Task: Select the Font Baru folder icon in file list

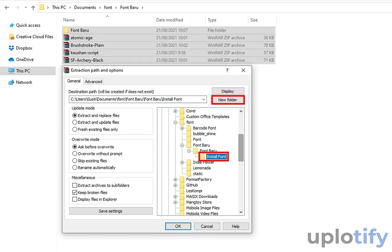Action: (66, 30)
